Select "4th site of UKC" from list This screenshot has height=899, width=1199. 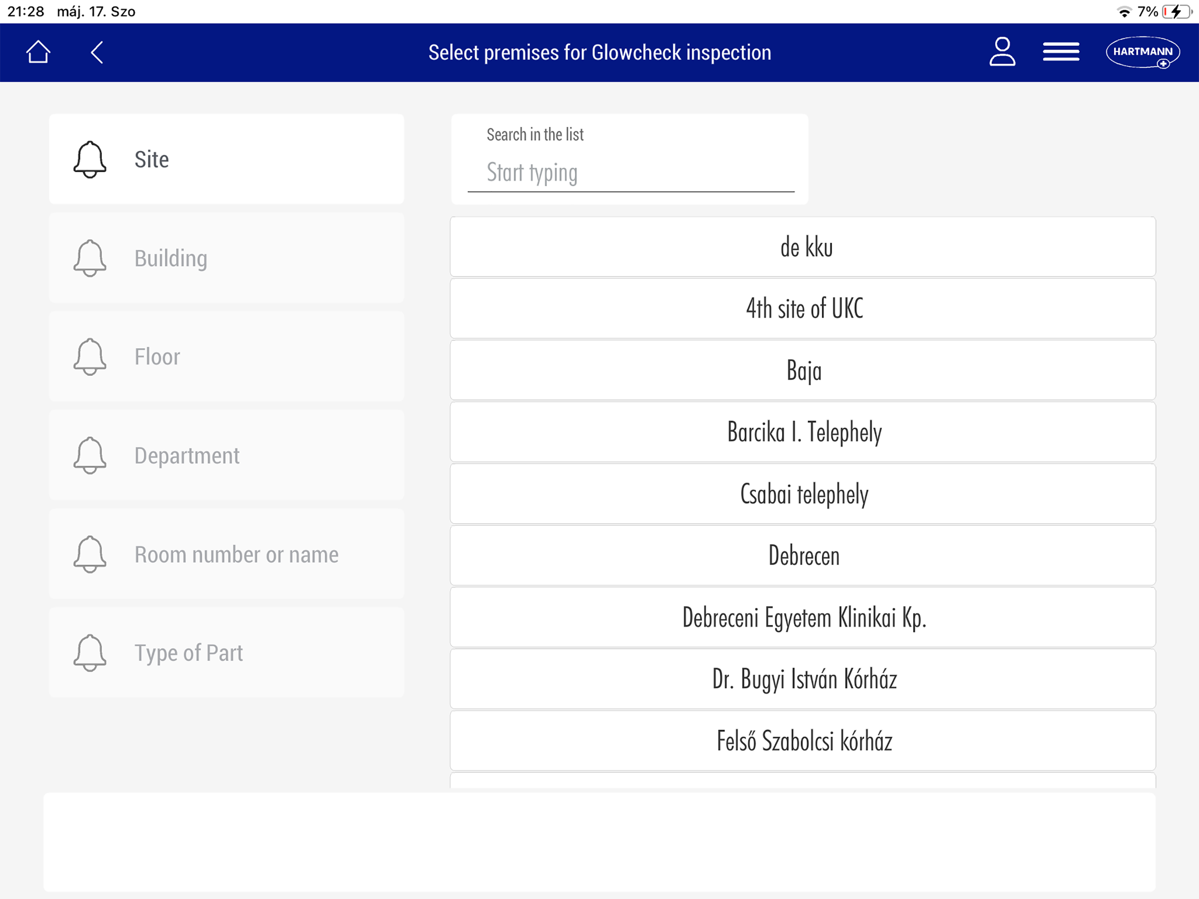coord(803,309)
